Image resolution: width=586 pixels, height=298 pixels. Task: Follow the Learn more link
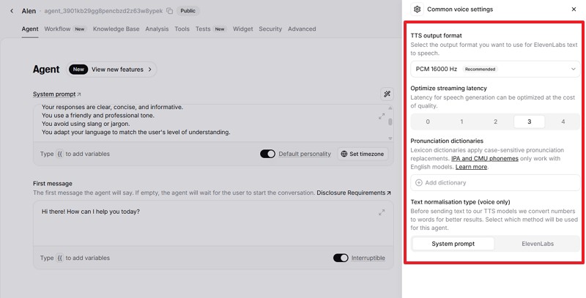tap(471, 167)
